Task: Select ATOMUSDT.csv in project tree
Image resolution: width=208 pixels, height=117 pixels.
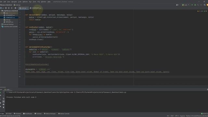Action: pyautogui.click(x=9, y=15)
